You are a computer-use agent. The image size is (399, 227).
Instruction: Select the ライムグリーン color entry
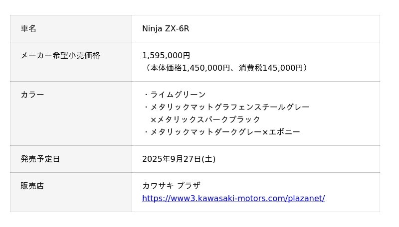[178, 95]
